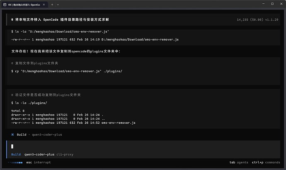Click the 'ls -la ./plugins/' command
This screenshot has height=170, width=286.
(x=29, y=103)
